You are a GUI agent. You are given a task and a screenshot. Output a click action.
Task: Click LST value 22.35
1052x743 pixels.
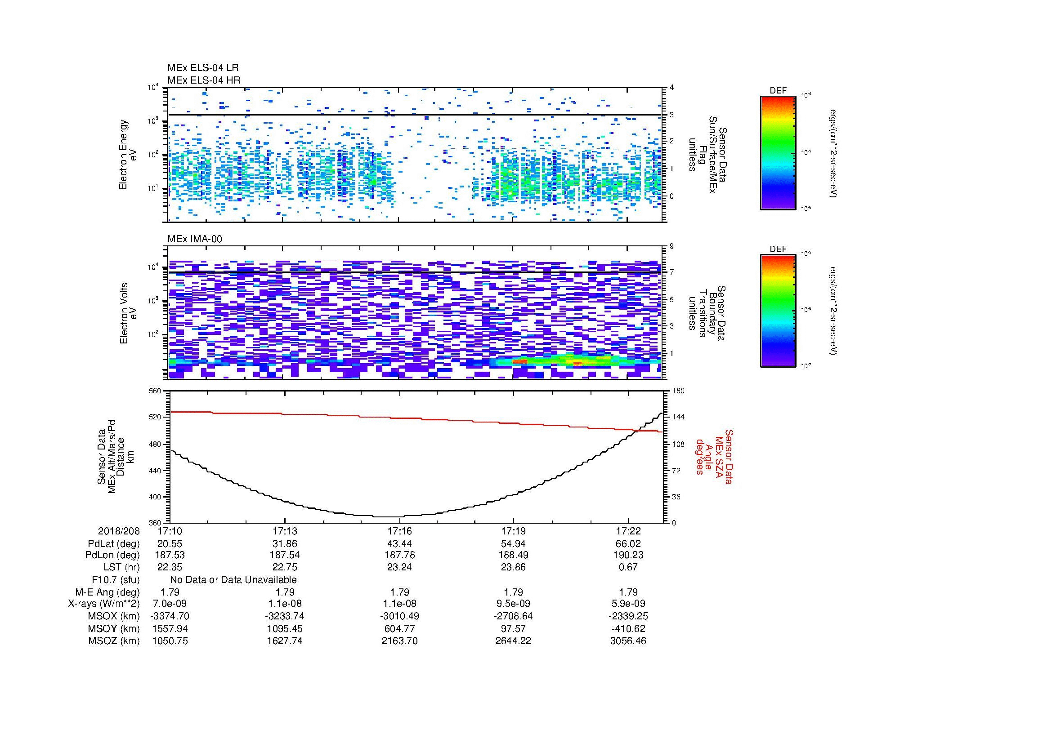point(170,567)
